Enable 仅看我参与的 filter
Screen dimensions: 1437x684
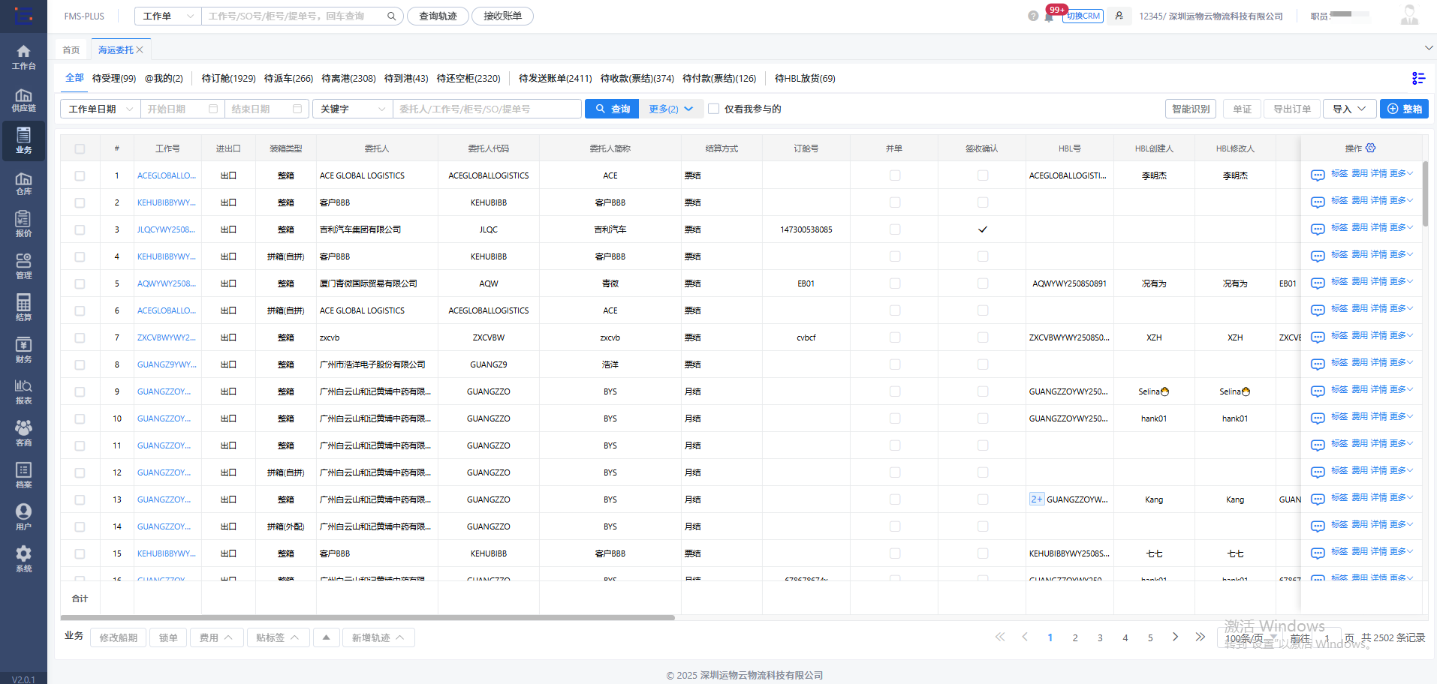pos(713,109)
